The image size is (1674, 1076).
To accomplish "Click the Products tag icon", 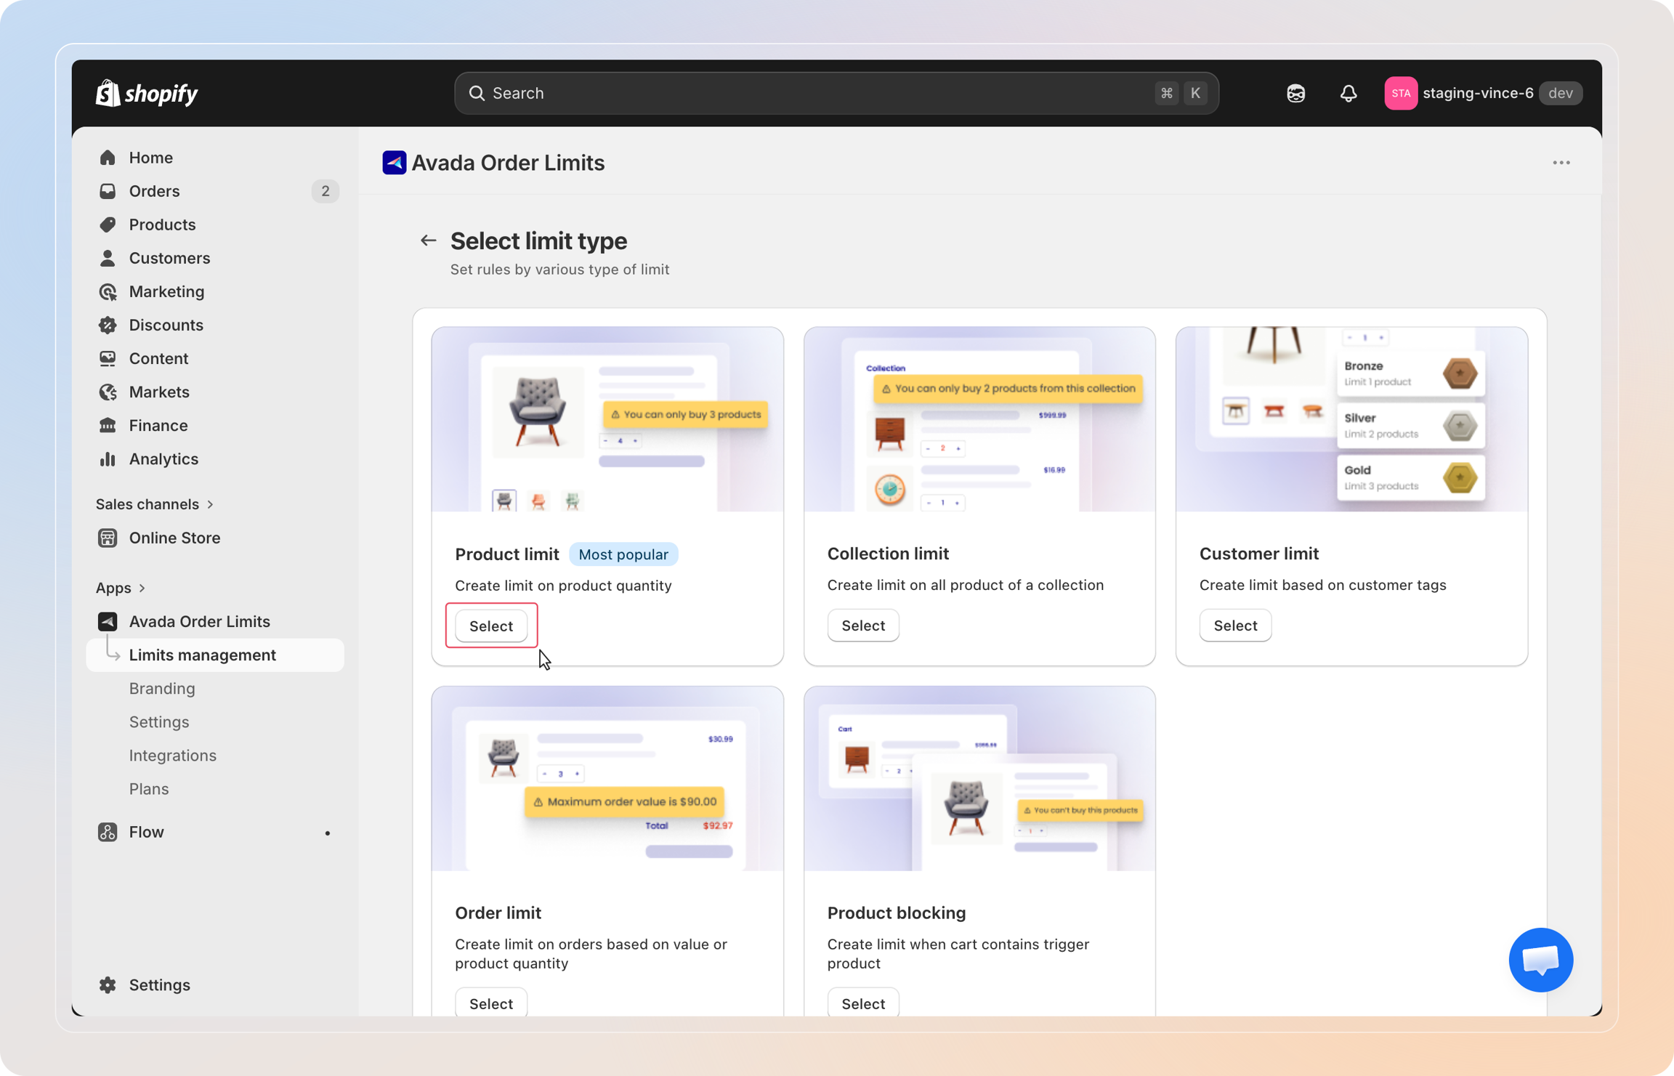I will tap(108, 224).
